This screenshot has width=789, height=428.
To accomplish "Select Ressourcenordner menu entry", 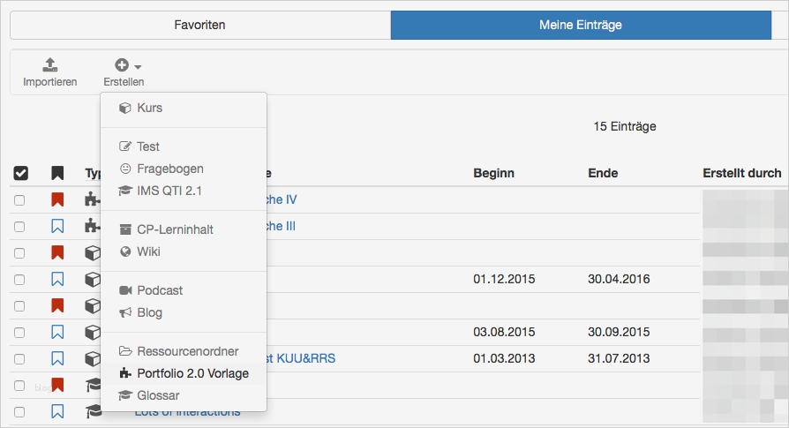I will 184,351.
